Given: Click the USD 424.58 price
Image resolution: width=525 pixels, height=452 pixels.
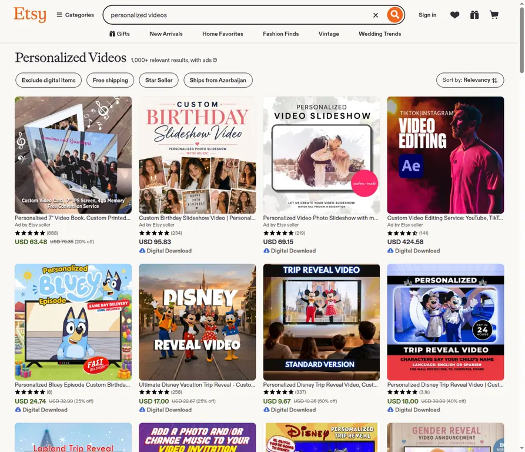Looking at the screenshot, I should [406, 242].
